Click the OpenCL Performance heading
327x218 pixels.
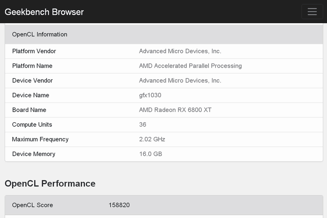click(x=50, y=184)
